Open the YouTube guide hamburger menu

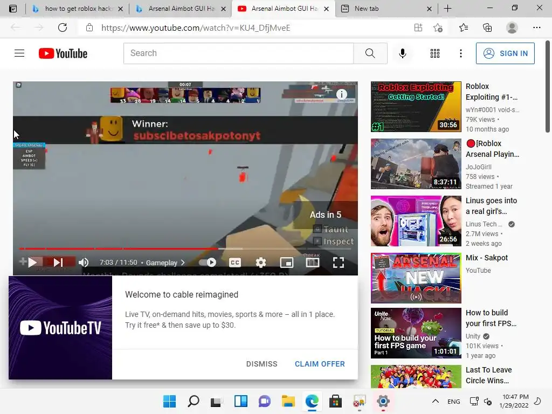(x=19, y=53)
